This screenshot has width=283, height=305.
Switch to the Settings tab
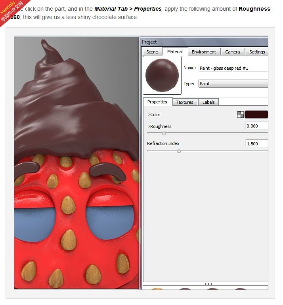(x=256, y=52)
